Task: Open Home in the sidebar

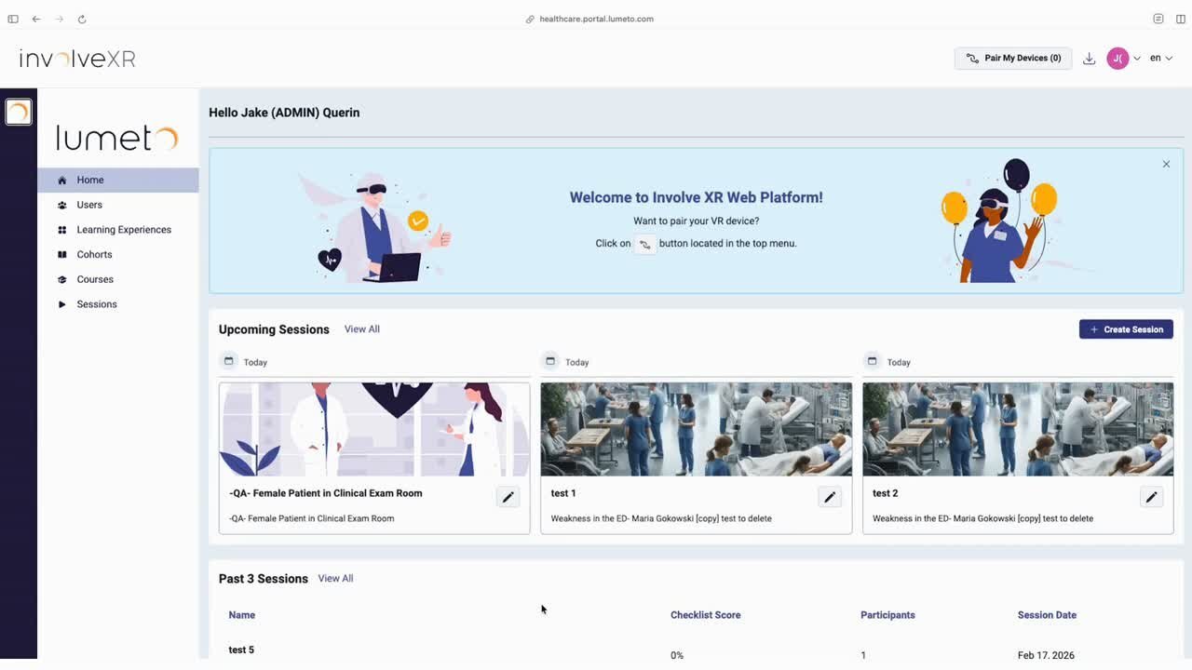Action: [x=118, y=180]
